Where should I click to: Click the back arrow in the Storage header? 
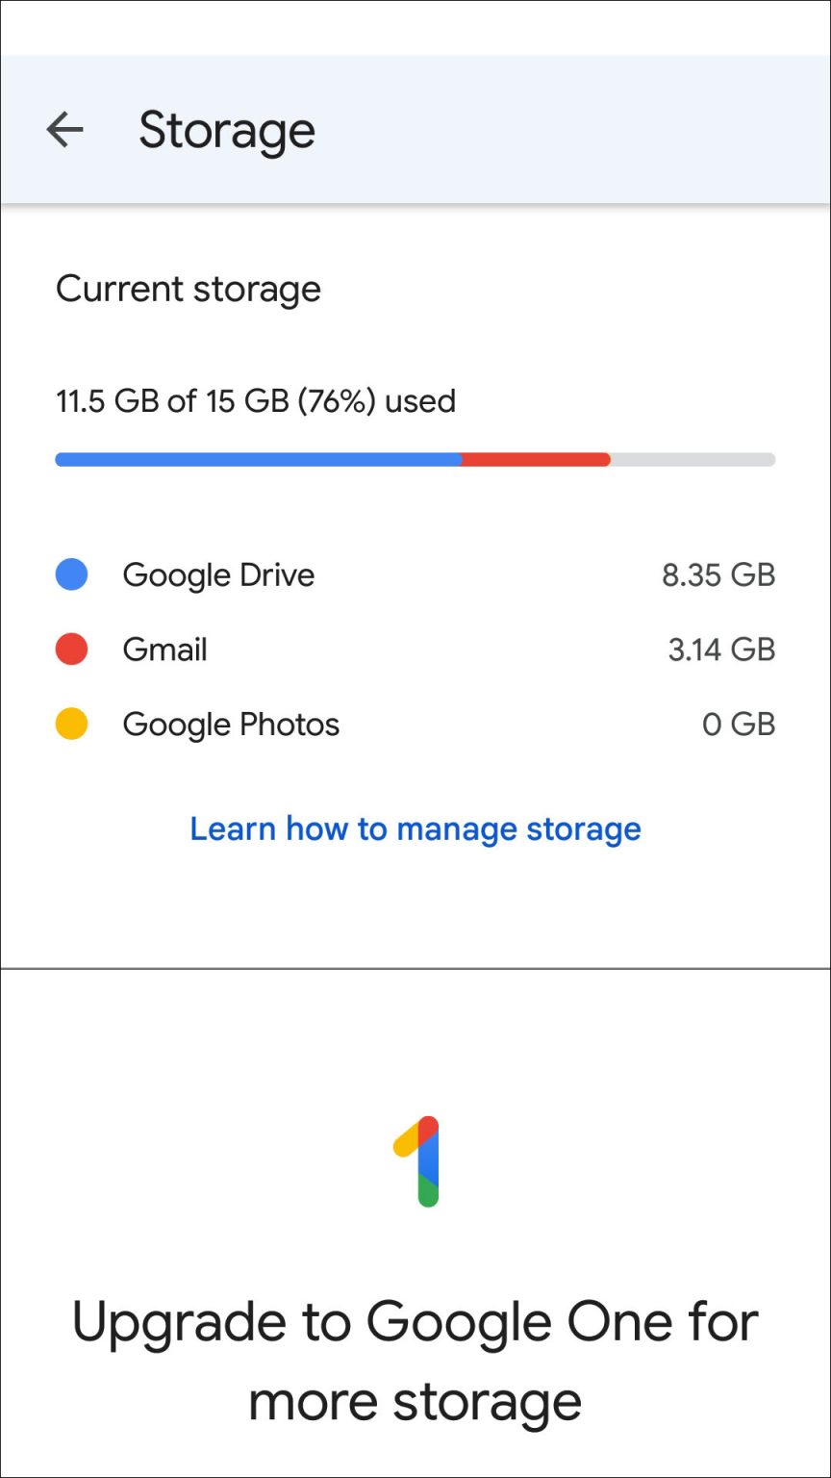click(x=64, y=130)
